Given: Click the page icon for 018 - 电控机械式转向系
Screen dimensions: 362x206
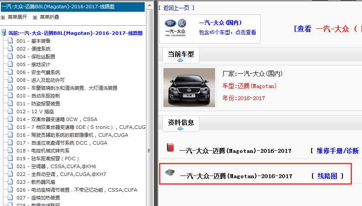Looking at the screenshot, I should pos(10,150).
